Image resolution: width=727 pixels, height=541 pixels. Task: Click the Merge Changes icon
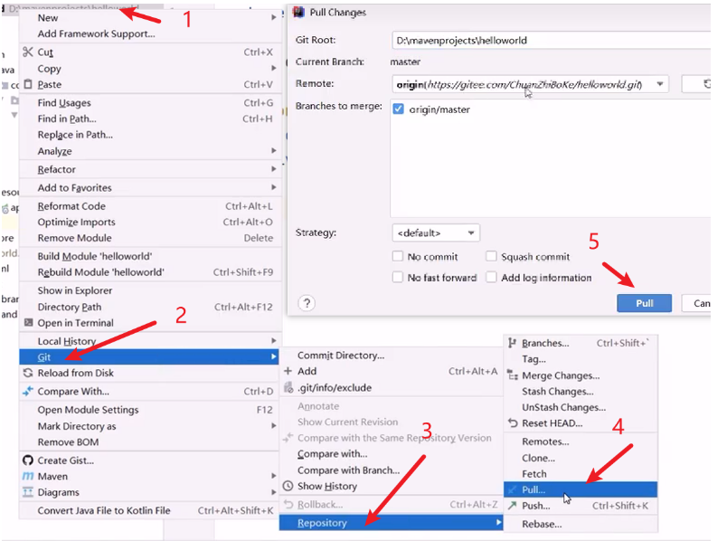[x=513, y=375]
